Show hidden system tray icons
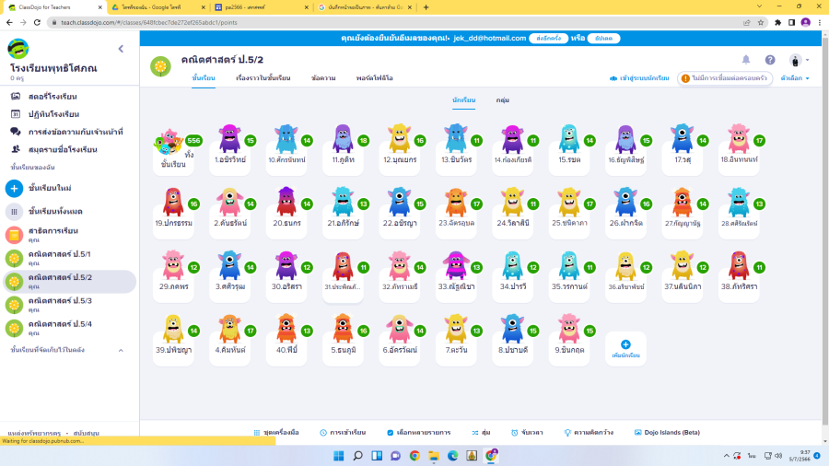Image resolution: width=829 pixels, height=466 pixels. tap(727, 456)
